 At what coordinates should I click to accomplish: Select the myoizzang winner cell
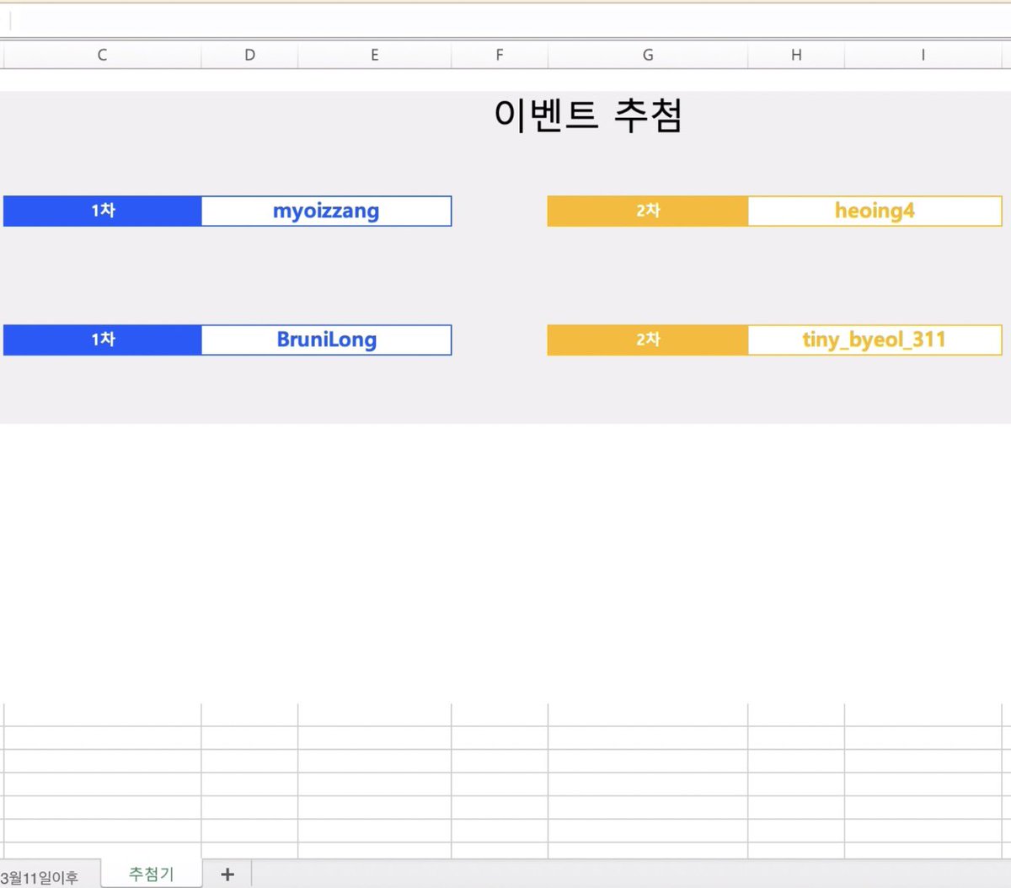tap(326, 211)
